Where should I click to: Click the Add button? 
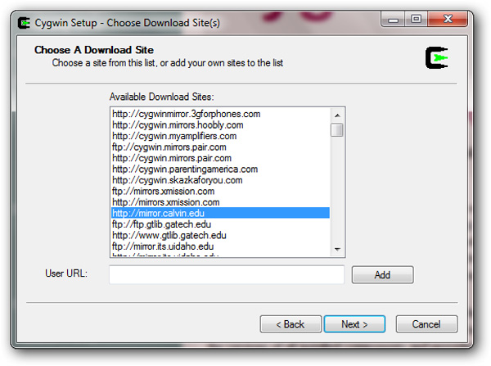(x=382, y=275)
